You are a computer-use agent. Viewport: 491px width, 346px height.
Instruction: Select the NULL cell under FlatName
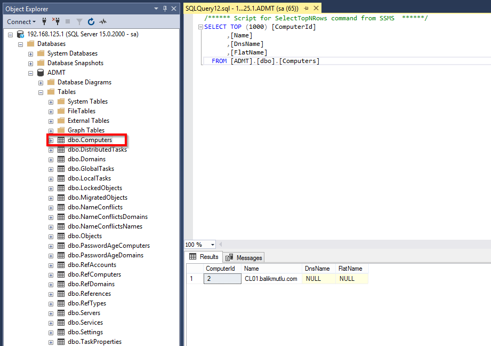(352, 279)
